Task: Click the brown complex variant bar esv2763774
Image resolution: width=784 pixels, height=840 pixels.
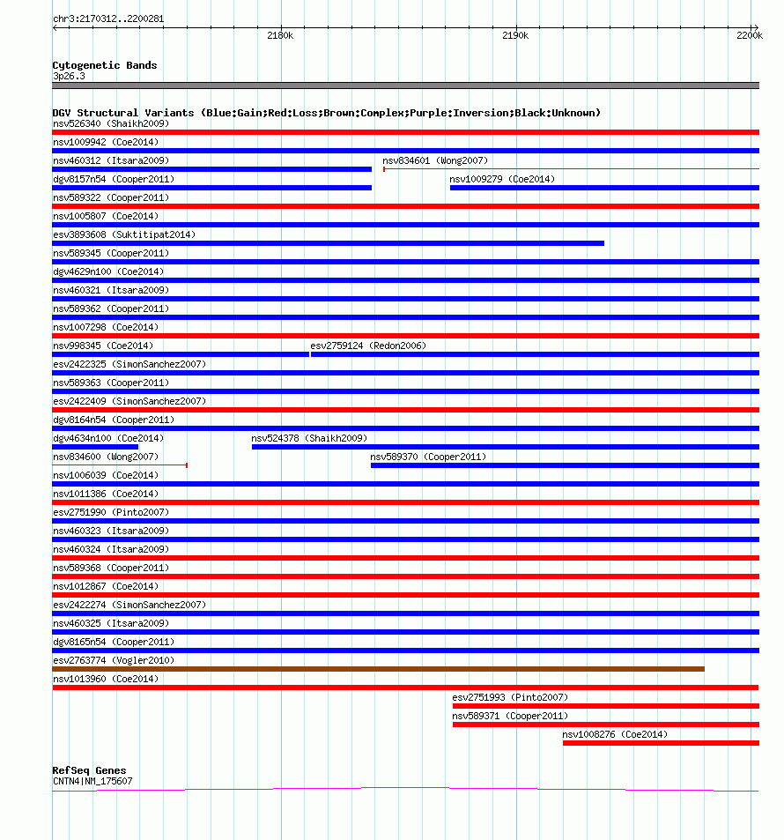Action: click(x=378, y=669)
